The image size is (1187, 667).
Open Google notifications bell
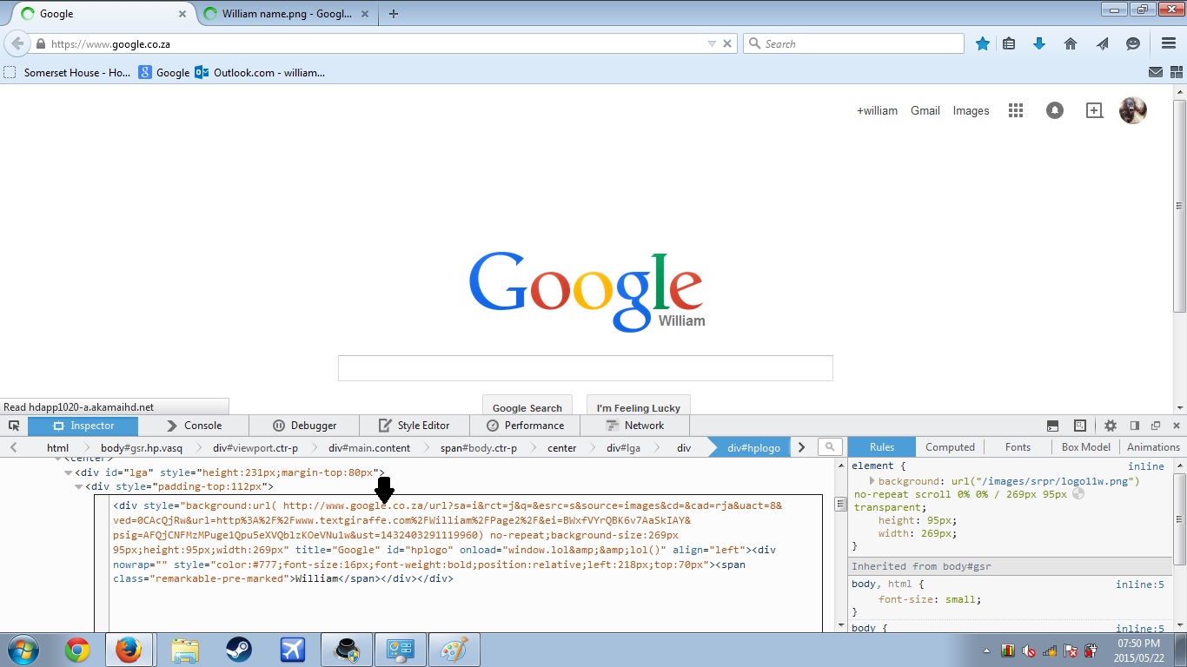tap(1055, 110)
